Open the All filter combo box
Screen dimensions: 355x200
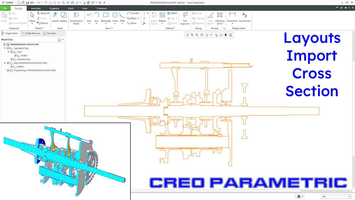pos(336,196)
